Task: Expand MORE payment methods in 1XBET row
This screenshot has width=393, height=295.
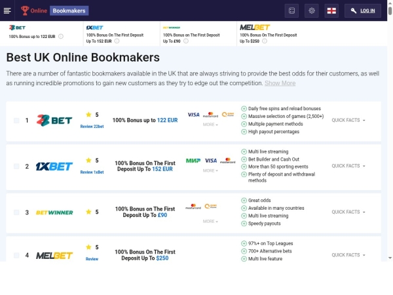Action: 210,170
